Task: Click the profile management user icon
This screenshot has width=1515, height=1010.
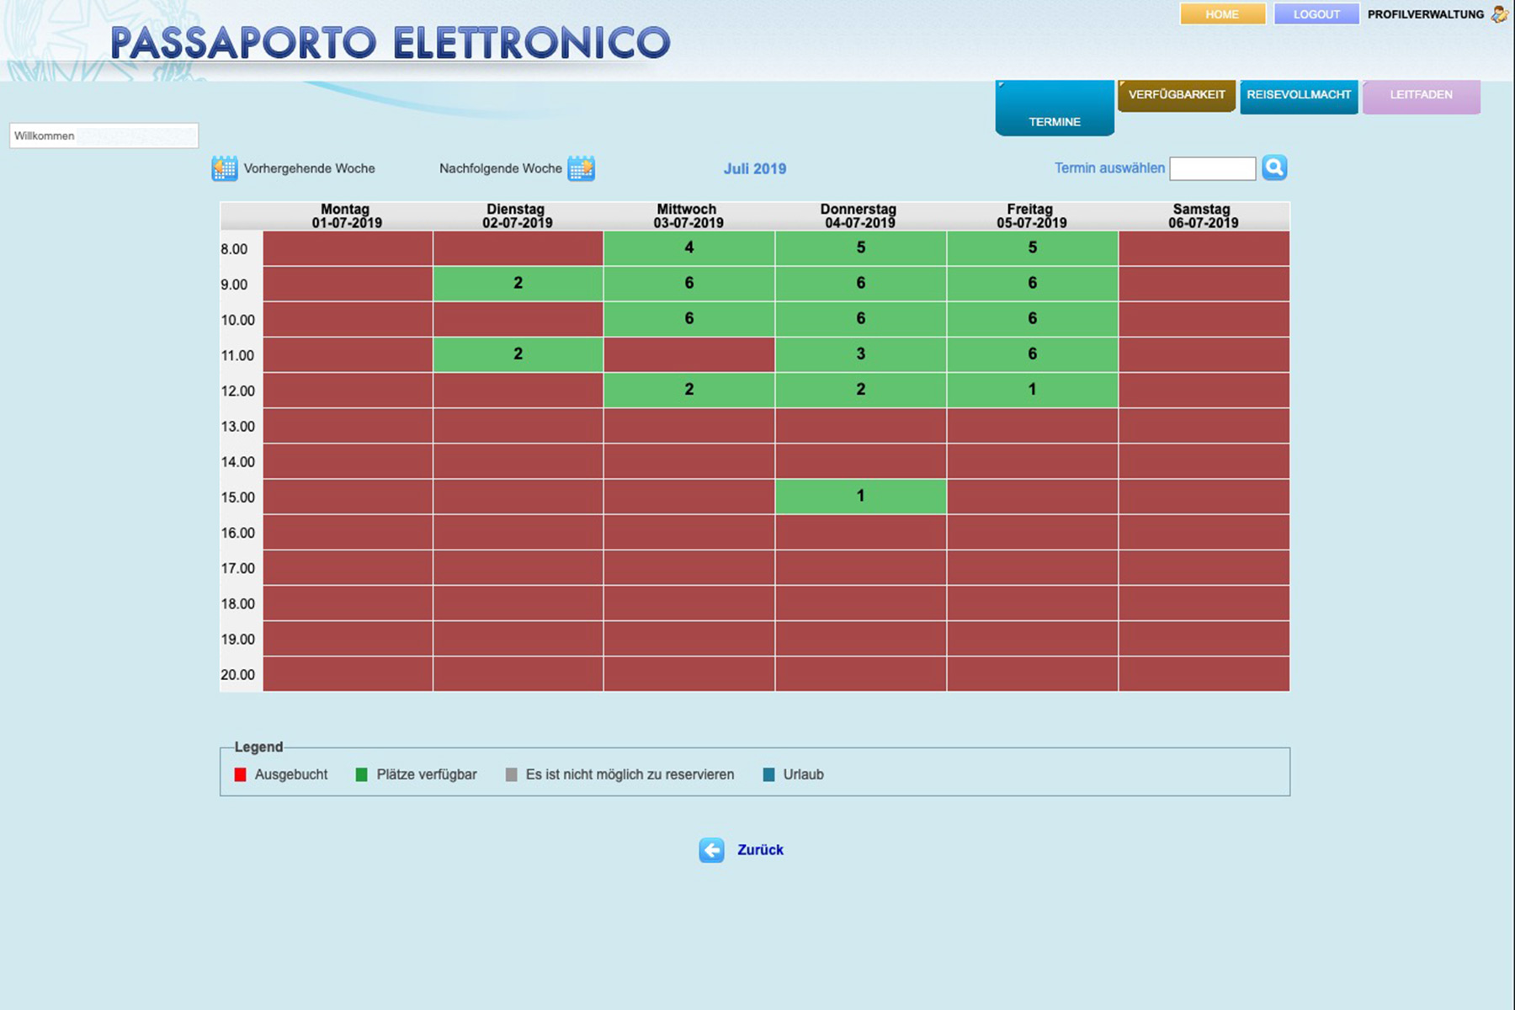Action: click(1499, 14)
